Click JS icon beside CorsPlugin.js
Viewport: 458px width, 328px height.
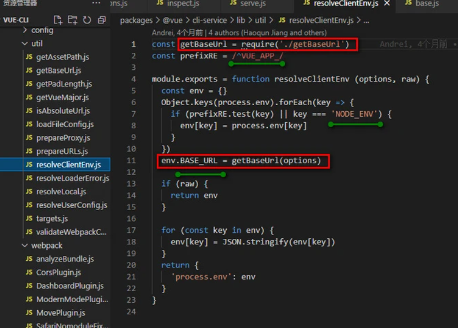(x=29, y=272)
